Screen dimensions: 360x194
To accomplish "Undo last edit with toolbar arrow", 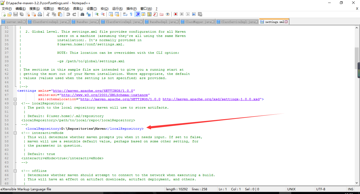I will (68, 14).
